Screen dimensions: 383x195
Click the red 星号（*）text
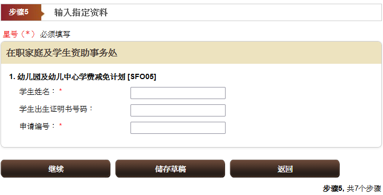pyautogui.click(x=19, y=34)
